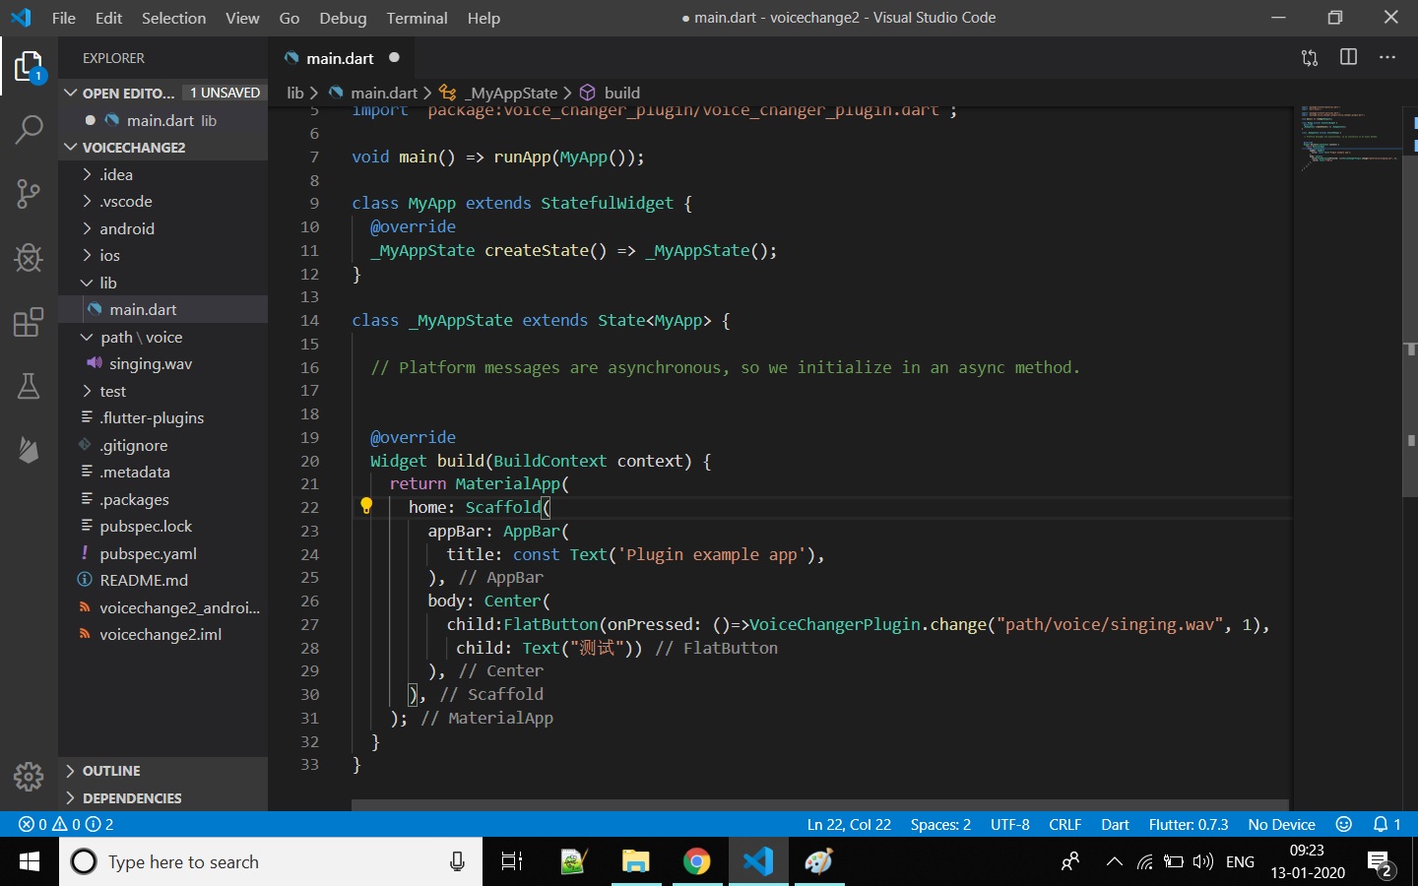Viewport: 1418px width, 886px height.
Task: Launch Chrome from the taskbar
Action: (697, 861)
